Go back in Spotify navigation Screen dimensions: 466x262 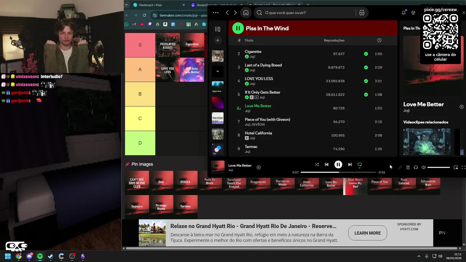227,13
